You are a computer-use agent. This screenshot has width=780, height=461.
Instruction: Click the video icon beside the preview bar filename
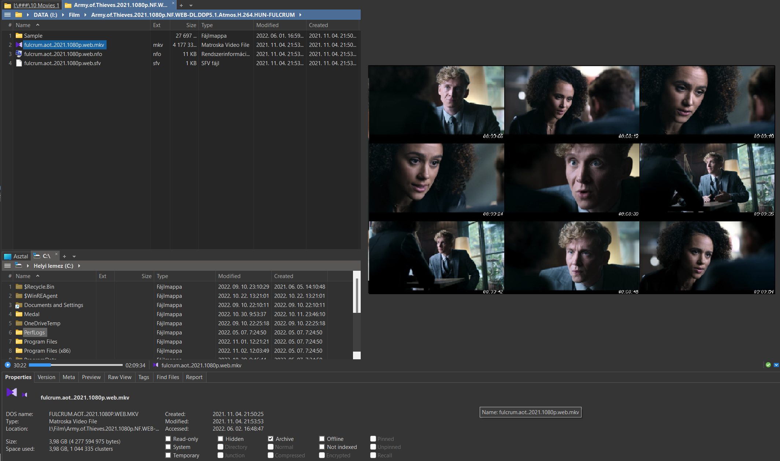(156, 365)
